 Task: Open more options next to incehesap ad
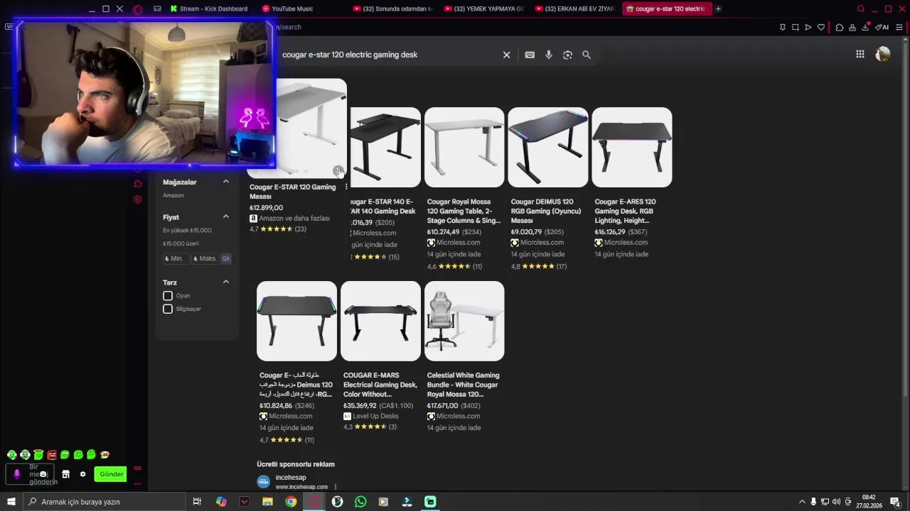(335, 487)
